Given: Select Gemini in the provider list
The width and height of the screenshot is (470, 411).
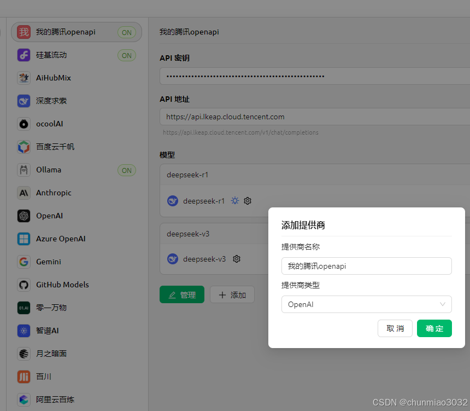Looking at the screenshot, I should point(77,262).
